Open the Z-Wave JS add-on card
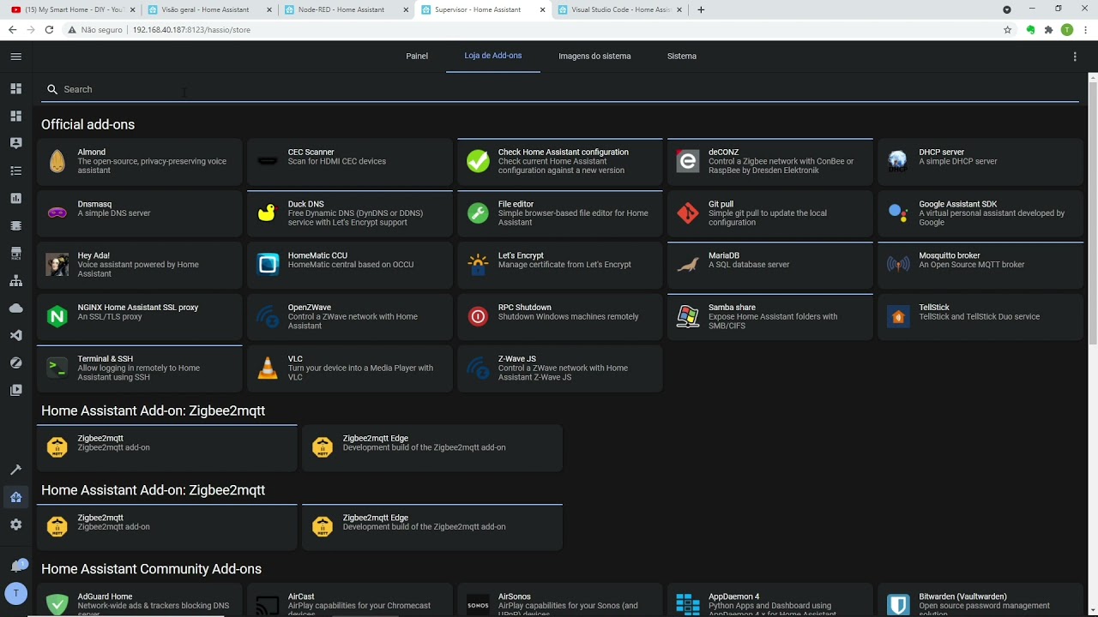The height and width of the screenshot is (617, 1098). [560, 368]
